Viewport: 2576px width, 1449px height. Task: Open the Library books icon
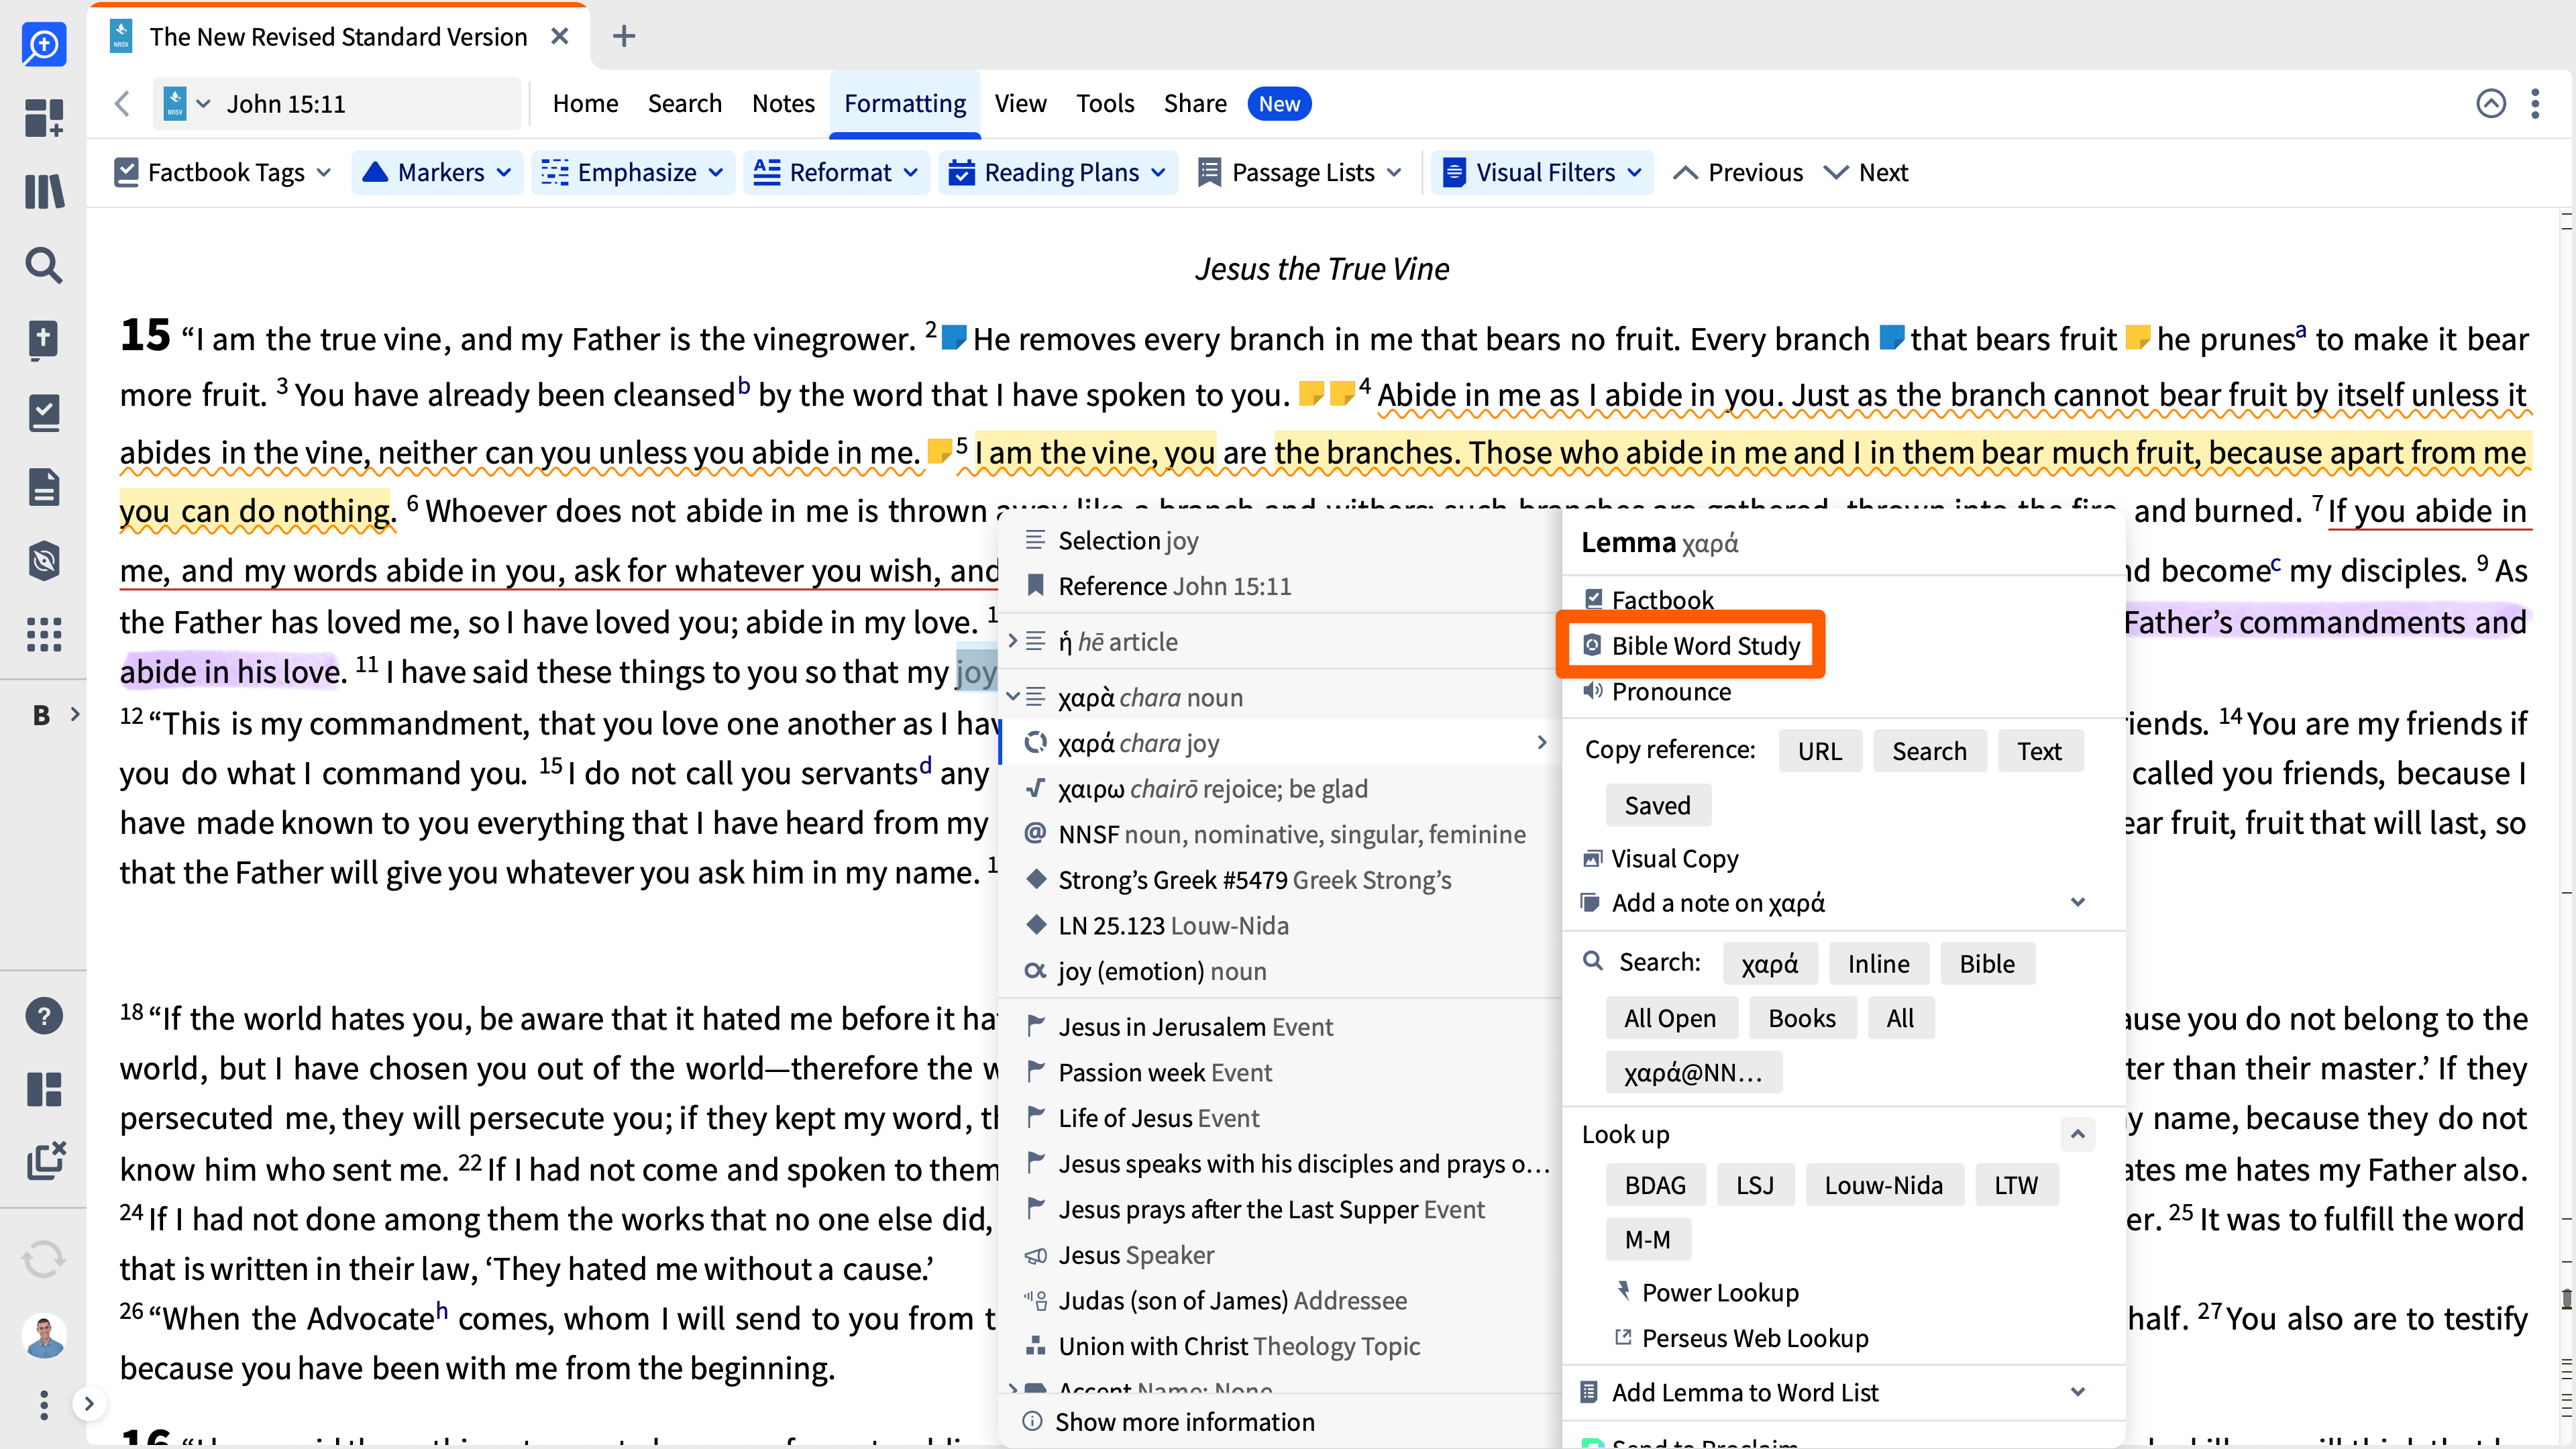[44, 191]
